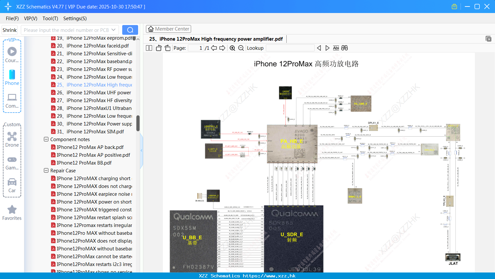
Task: Open 28 iPhone 12ProMaxU1 Ultraband file
Action: (91, 108)
